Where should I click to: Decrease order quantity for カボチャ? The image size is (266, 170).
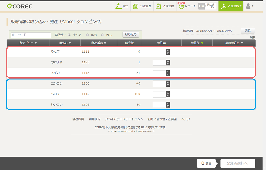(x=168, y=64)
